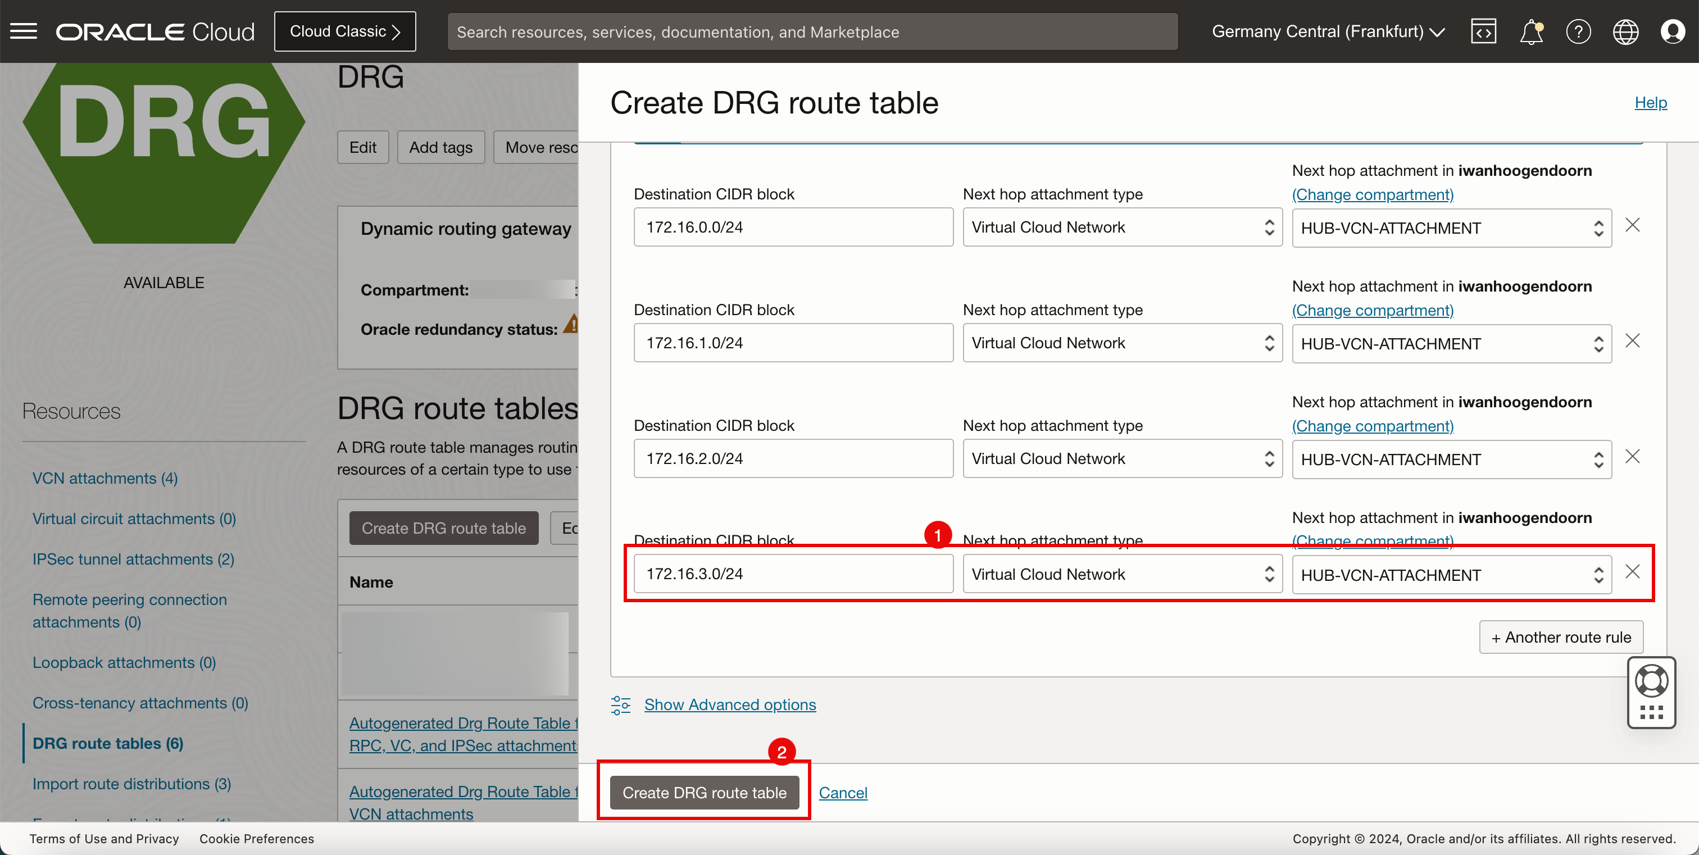Click the user profile avatar icon
The image size is (1699, 855).
[1674, 30]
